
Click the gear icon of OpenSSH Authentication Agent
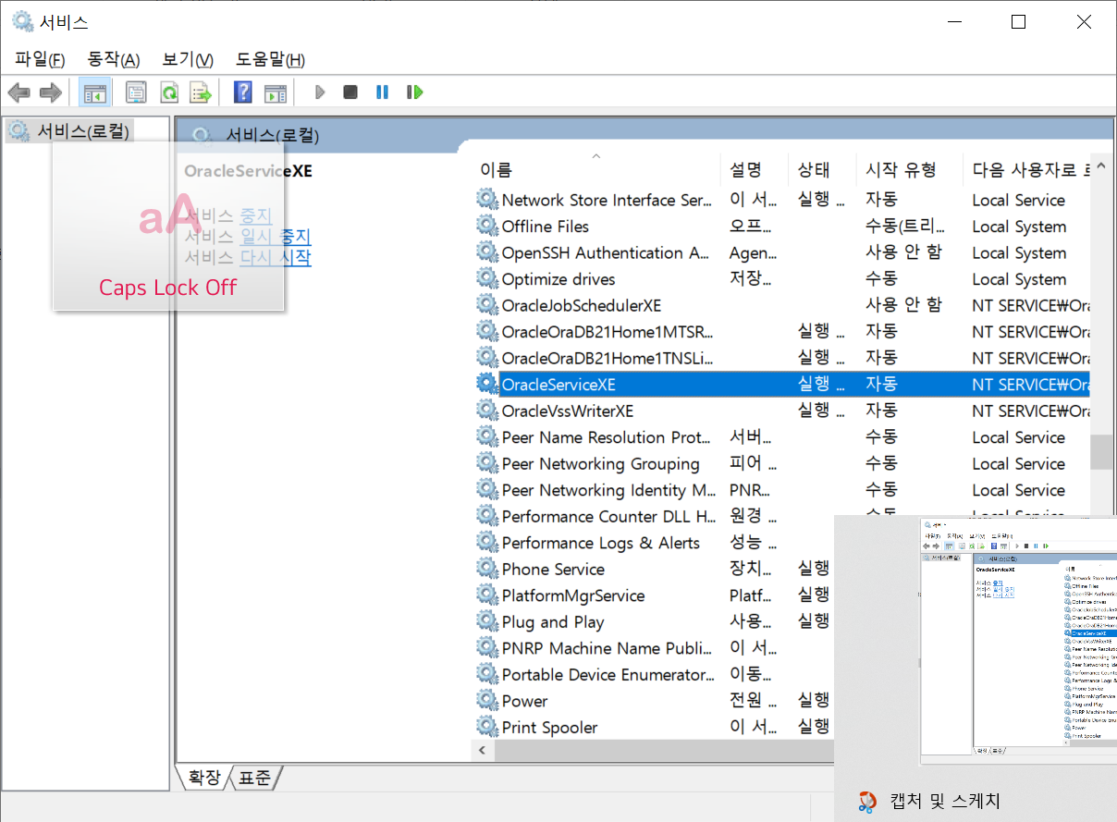487,252
